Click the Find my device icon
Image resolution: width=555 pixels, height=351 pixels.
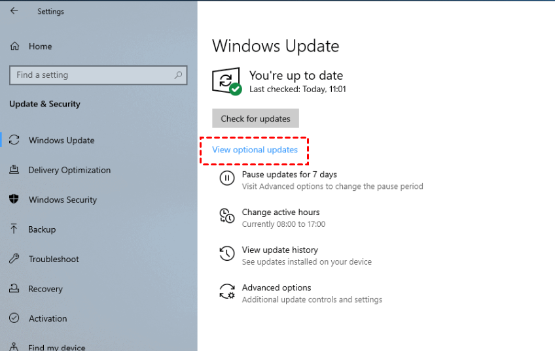pos(14,347)
